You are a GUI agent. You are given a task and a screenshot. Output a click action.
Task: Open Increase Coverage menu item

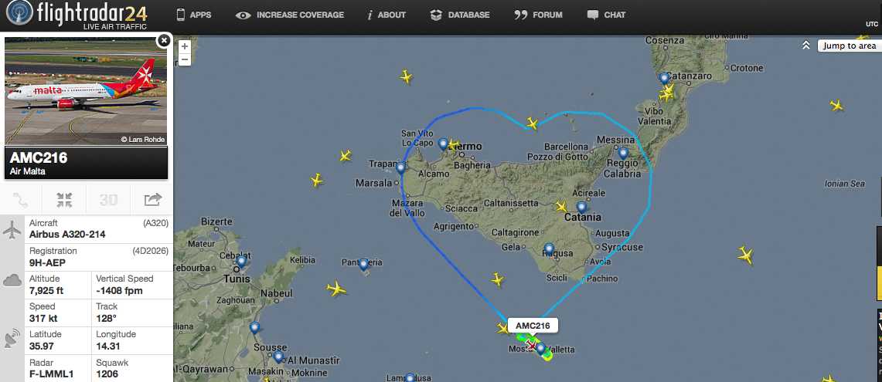coord(290,15)
